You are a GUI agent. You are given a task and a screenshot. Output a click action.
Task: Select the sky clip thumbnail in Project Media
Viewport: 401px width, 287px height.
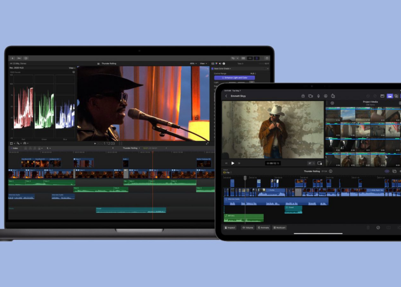[x=348, y=114]
